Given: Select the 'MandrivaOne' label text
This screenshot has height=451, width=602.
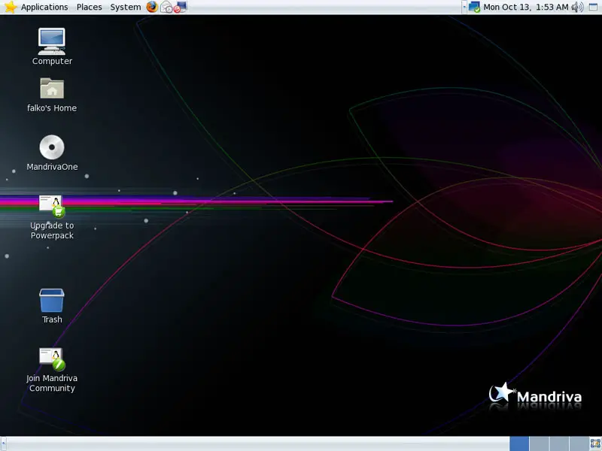Looking at the screenshot, I should [x=52, y=167].
